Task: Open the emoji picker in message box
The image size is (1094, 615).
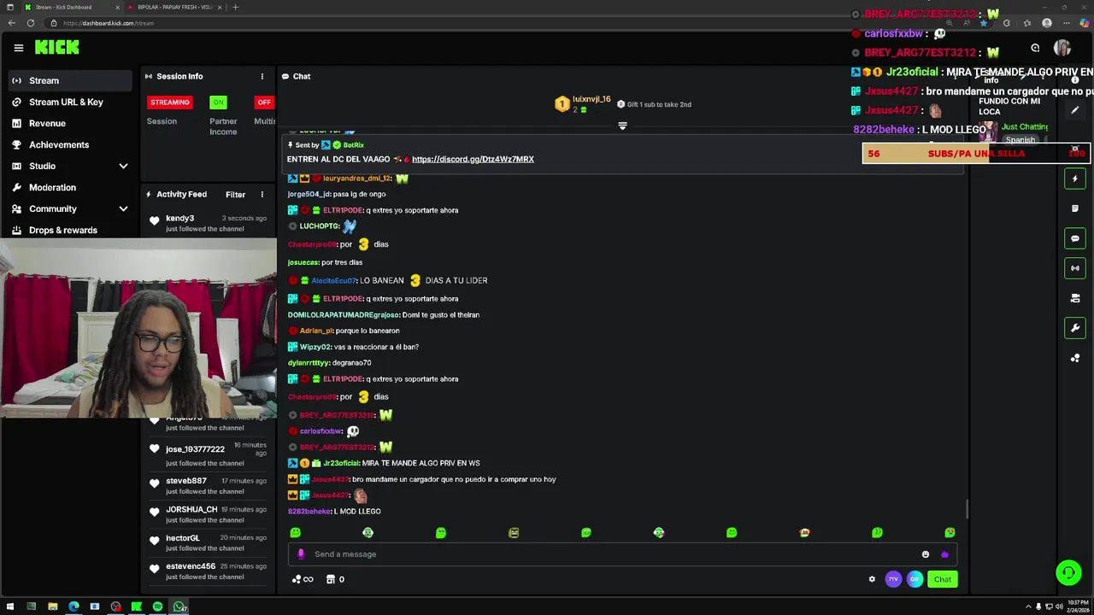Action: point(926,554)
